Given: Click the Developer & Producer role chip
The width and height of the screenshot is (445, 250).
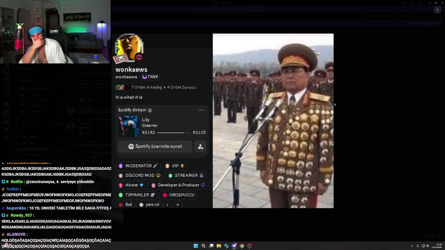Looking at the screenshot, I should 178,185.
